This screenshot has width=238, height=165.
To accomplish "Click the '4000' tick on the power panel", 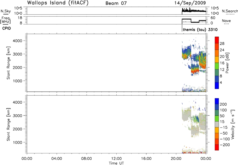I will tap(18, 41).
